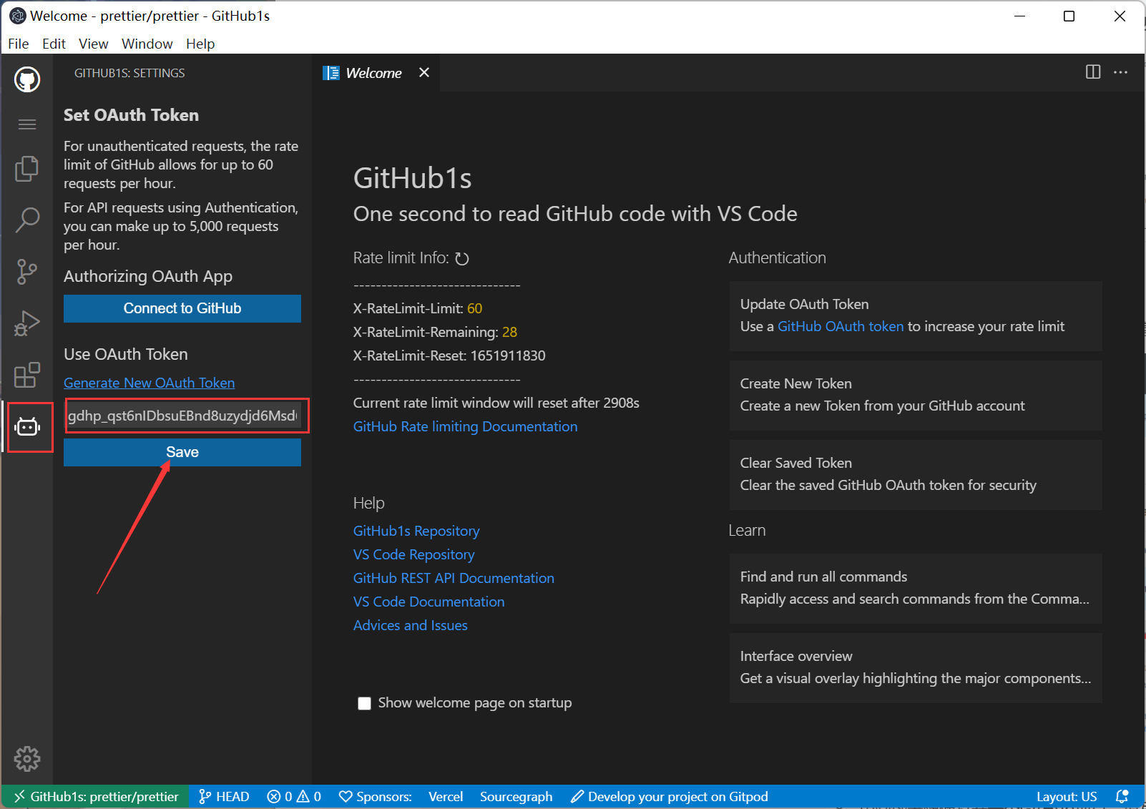Close the Welcome tab

424,72
